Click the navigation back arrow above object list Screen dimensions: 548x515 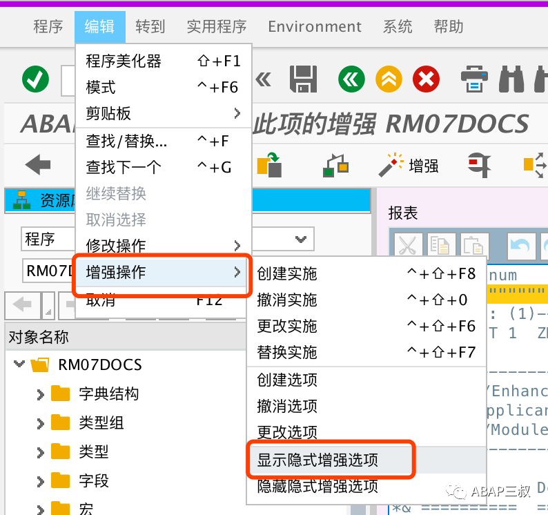click(22, 305)
